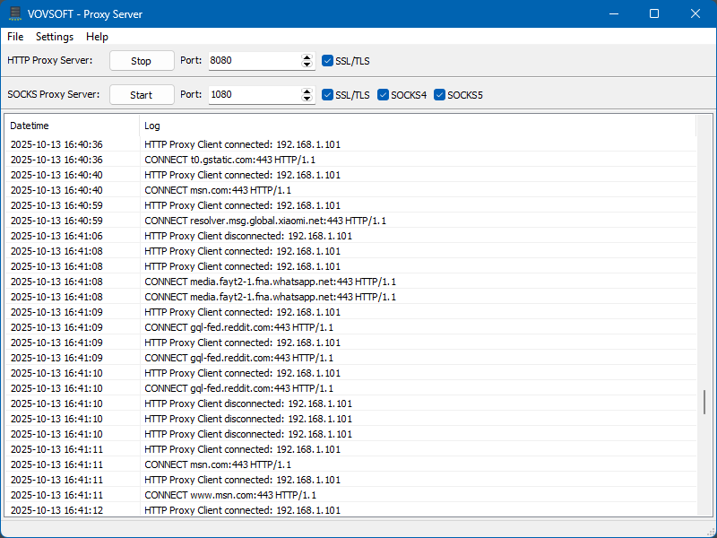Uncheck the SOCKS5 option
The width and height of the screenshot is (717, 538).
(x=439, y=94)
